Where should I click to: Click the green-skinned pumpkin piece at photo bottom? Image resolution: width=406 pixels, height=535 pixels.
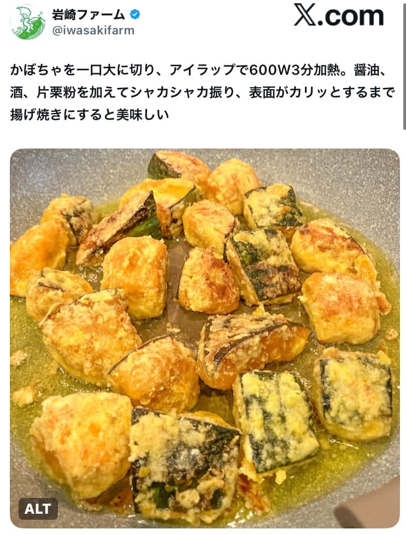[x=184, y=464]
